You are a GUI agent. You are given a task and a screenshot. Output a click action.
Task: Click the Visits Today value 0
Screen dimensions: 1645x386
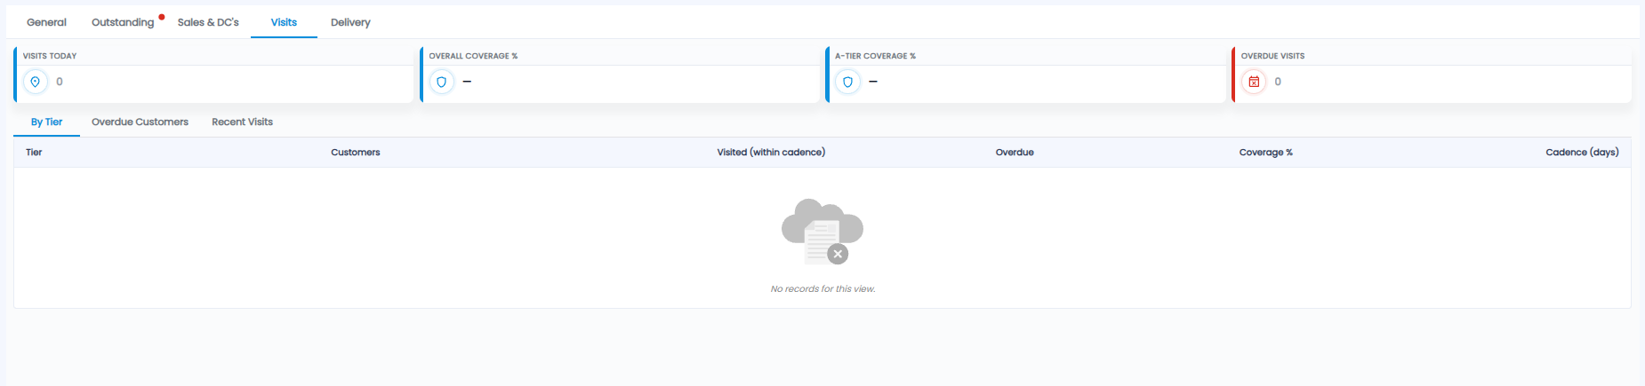pyautogui.click(x=60, y=82)
